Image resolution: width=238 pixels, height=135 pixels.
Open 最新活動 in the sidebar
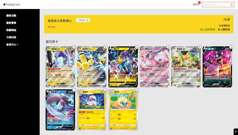[x=11, y=16]
